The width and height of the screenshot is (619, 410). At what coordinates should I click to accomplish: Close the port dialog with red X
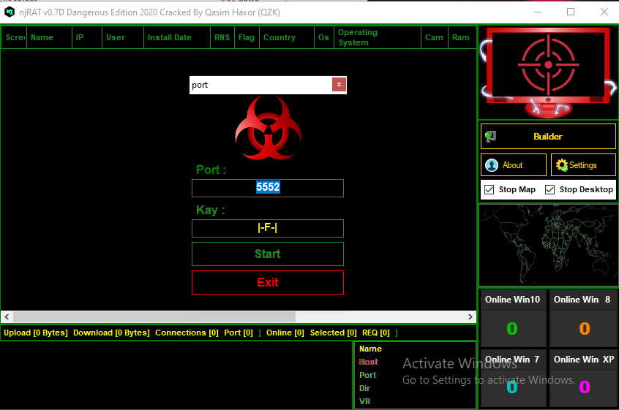pyautogui.click(x=339, y=85)
